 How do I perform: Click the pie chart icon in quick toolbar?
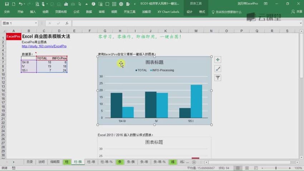93,4
